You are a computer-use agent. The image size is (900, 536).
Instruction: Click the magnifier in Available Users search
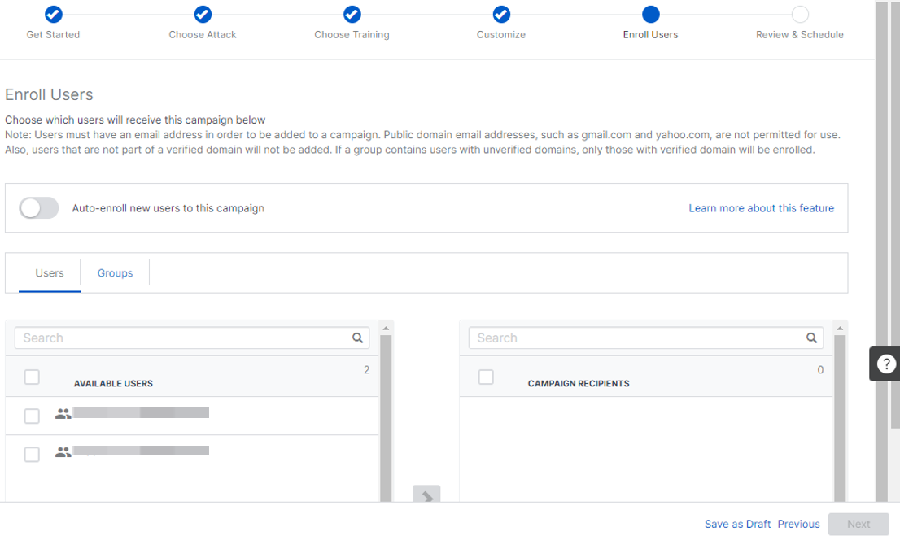pyautogui.click(x=357, y=337)
